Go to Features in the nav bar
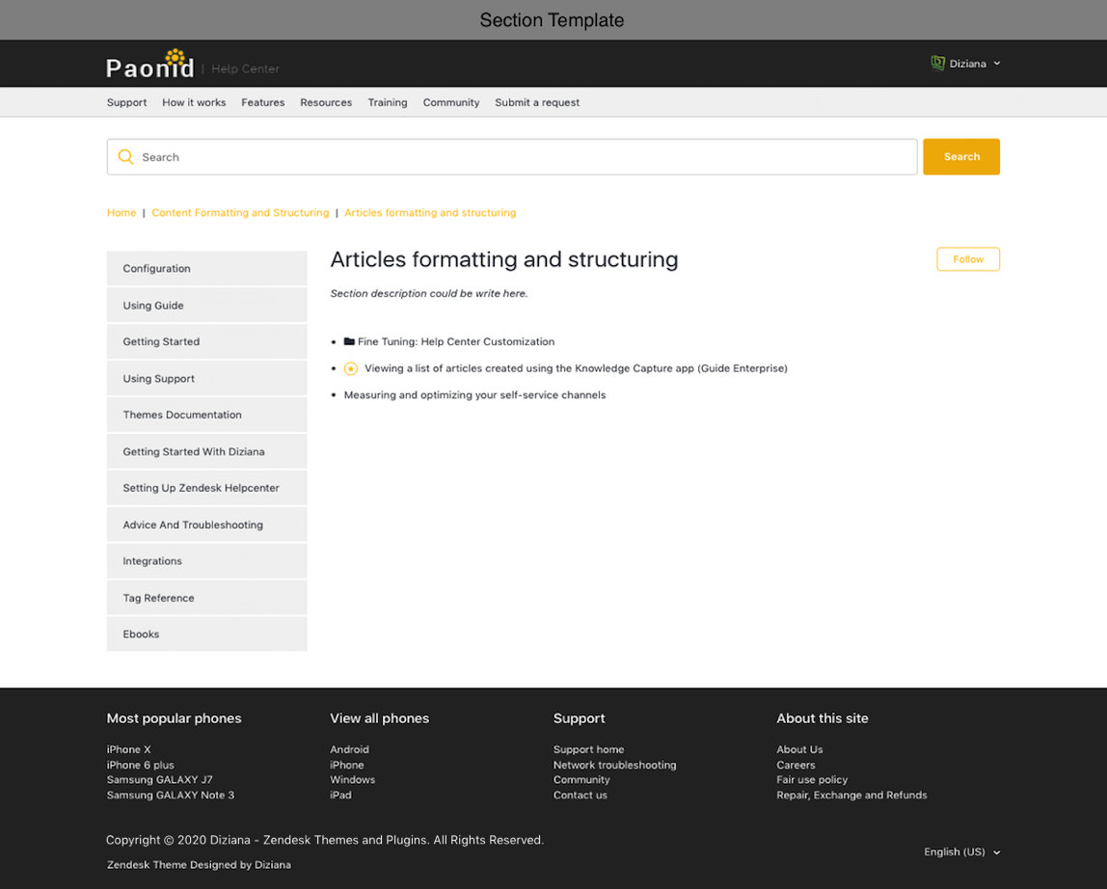This screenshot has height=889, width=1107. (262, 102)
